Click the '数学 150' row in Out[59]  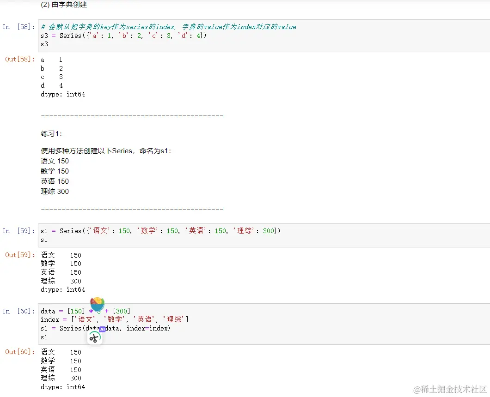[61, 264]
